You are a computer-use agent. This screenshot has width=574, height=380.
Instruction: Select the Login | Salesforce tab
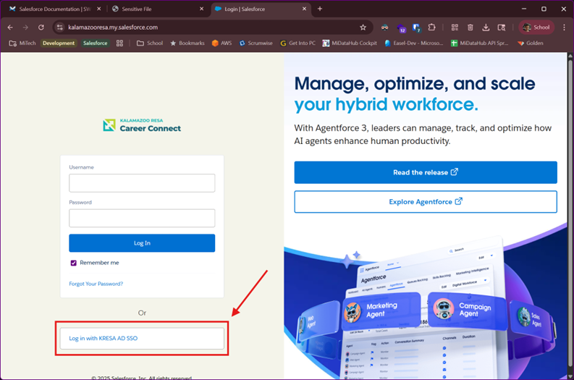click(x=261, y=9)
